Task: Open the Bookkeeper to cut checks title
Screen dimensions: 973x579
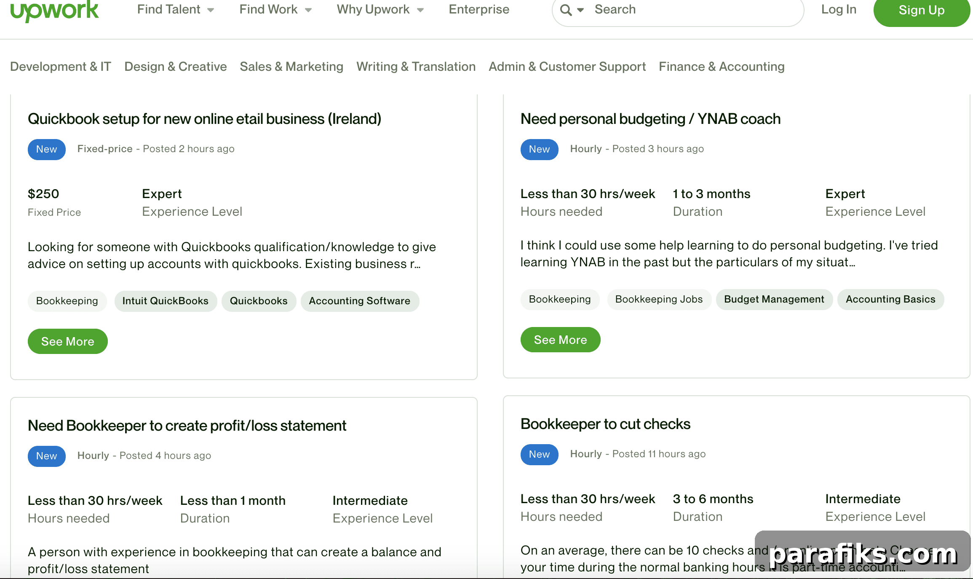Action: point(605,424)
